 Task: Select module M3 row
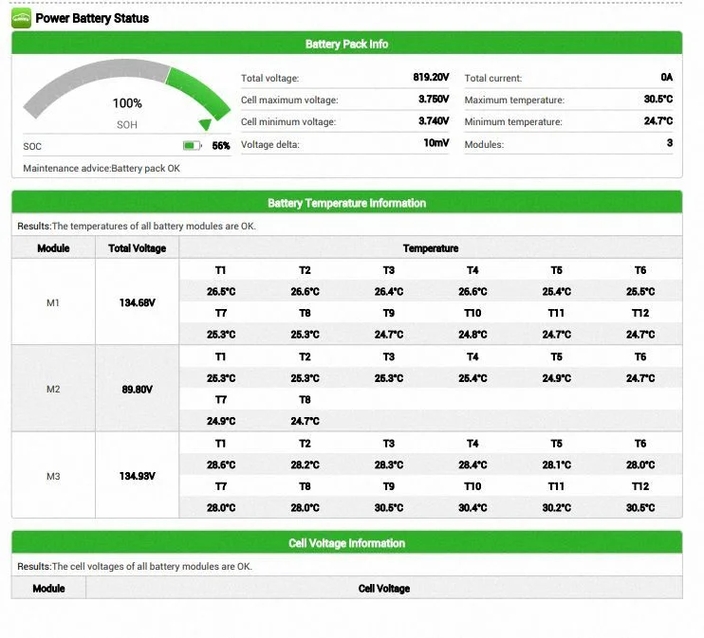pyautogui.click(x=346, y=475)
